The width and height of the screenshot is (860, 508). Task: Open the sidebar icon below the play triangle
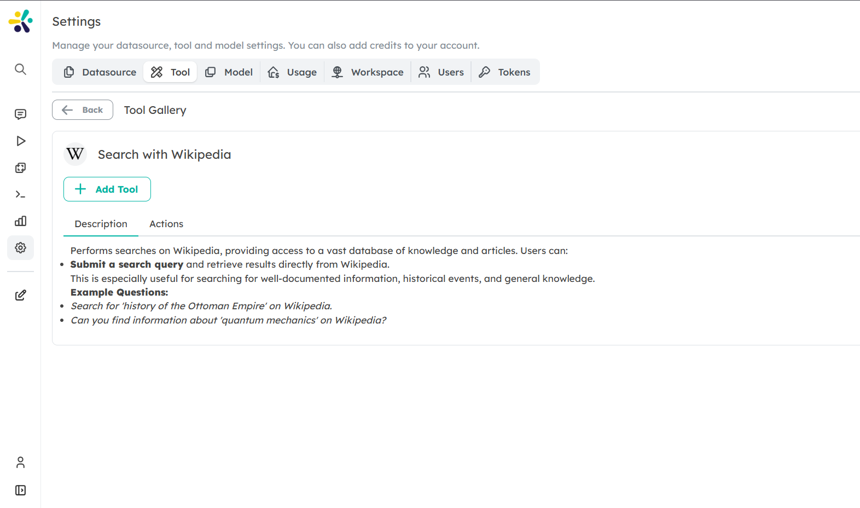coord(20,168)
